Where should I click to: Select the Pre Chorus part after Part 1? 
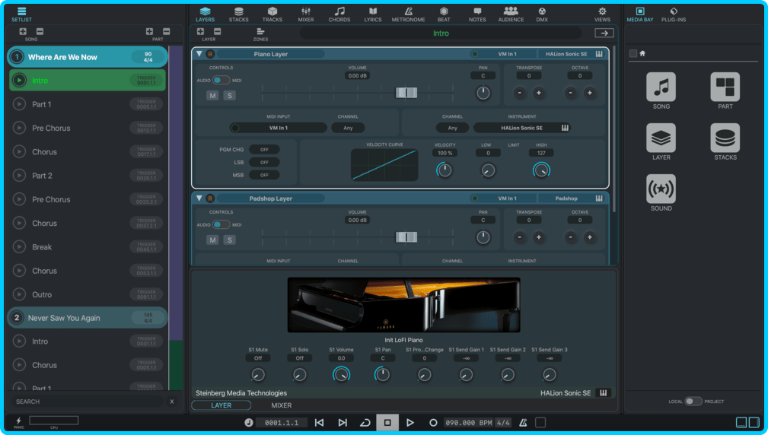(x=51, y=129)
